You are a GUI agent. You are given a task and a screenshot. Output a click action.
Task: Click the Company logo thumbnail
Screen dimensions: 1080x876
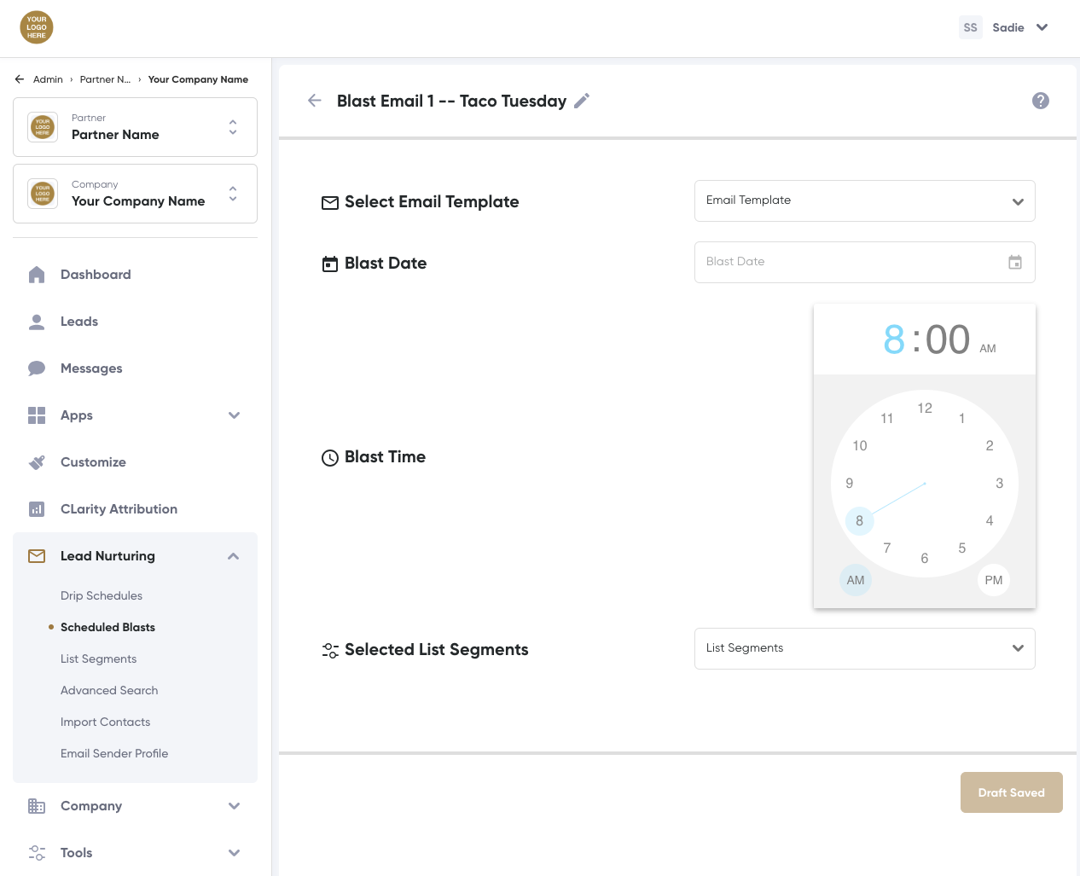coord(43,194)
